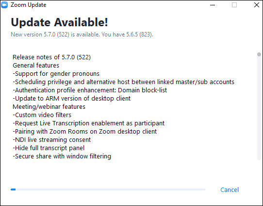The image size is (263, 206).
Task: Click the Zoom camera logo in title bar
Action: pyautogui.click(x=4, y=5)
